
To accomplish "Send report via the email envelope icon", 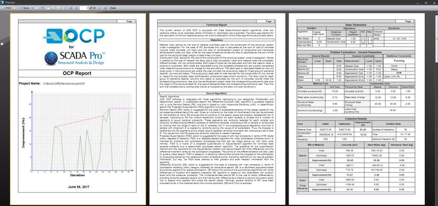I will coord(36,8).
